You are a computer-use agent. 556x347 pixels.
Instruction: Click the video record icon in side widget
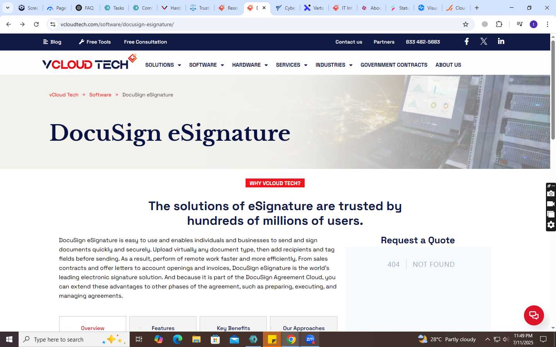coord(551,204)
